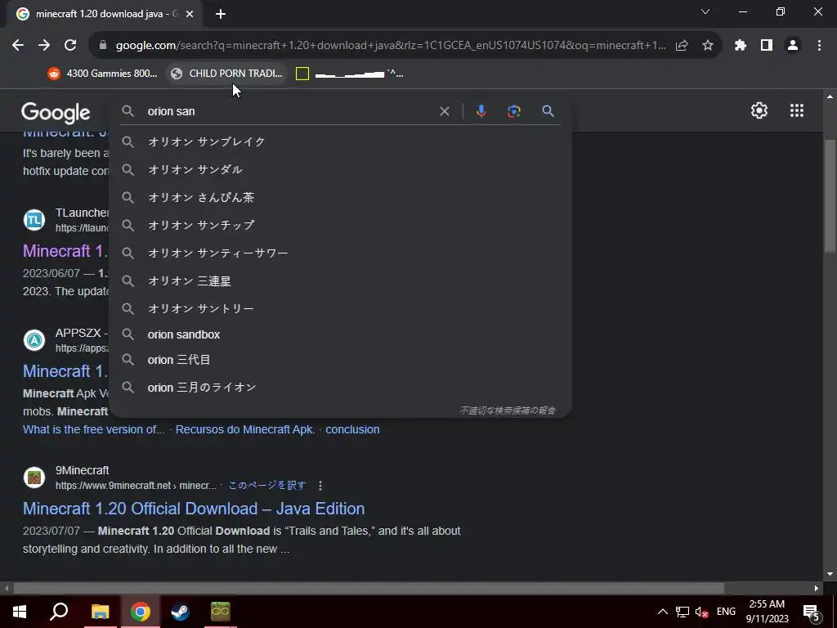Switch the ENG input language indicator

pos(726,612)
